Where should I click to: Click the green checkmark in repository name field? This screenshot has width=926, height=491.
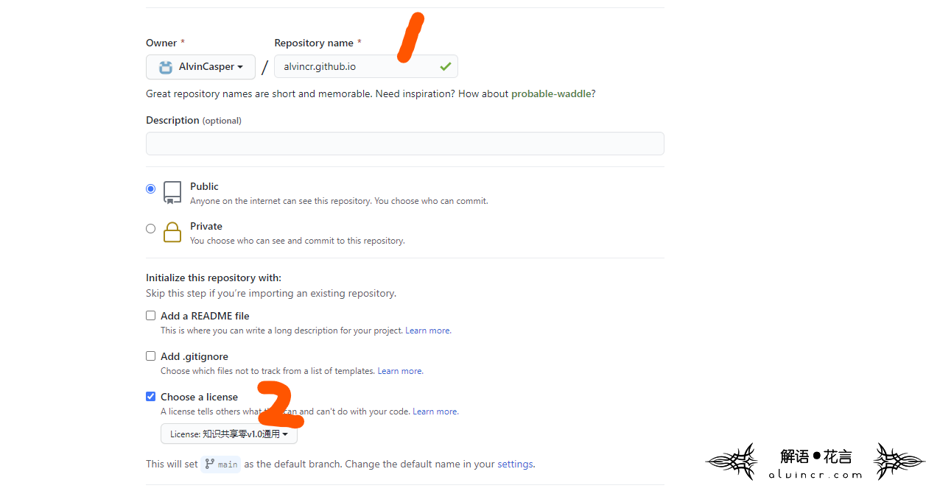445,66
